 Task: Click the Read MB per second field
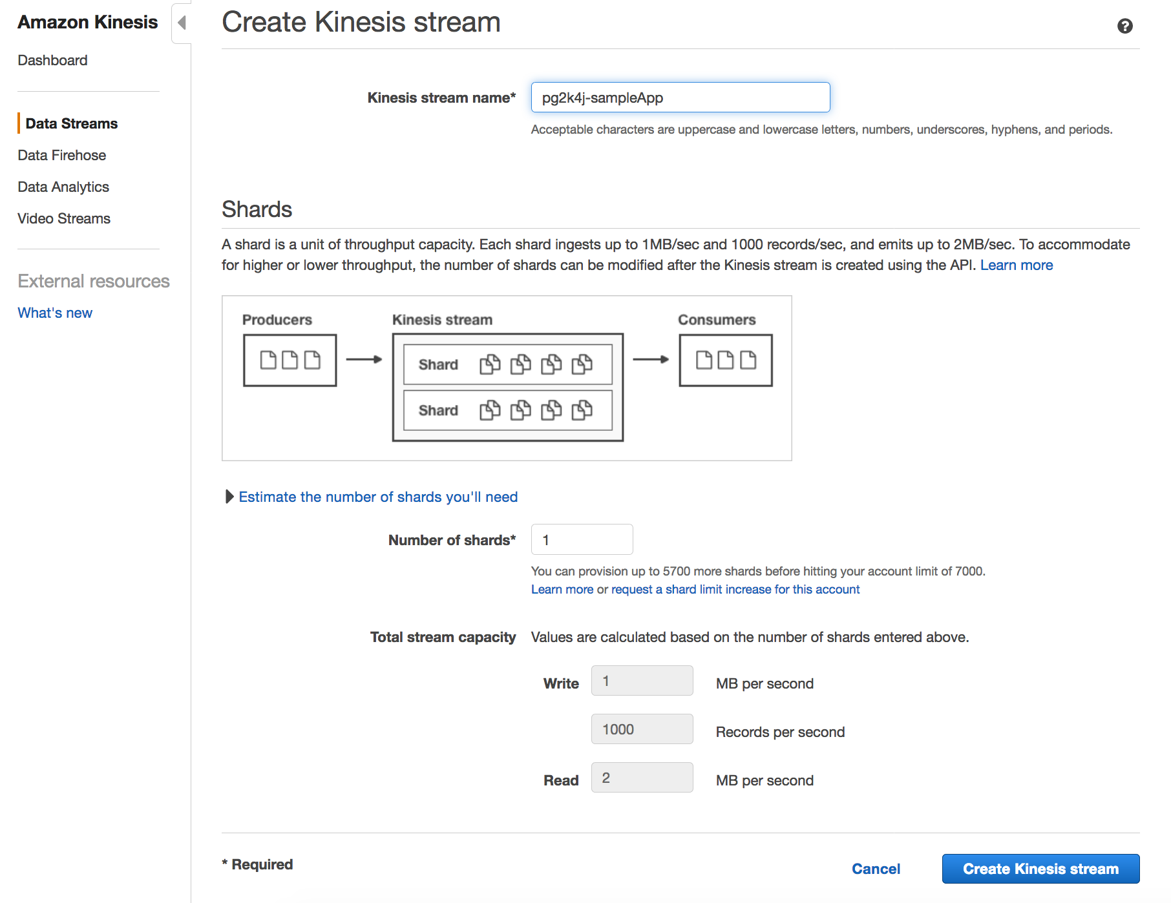642,778
